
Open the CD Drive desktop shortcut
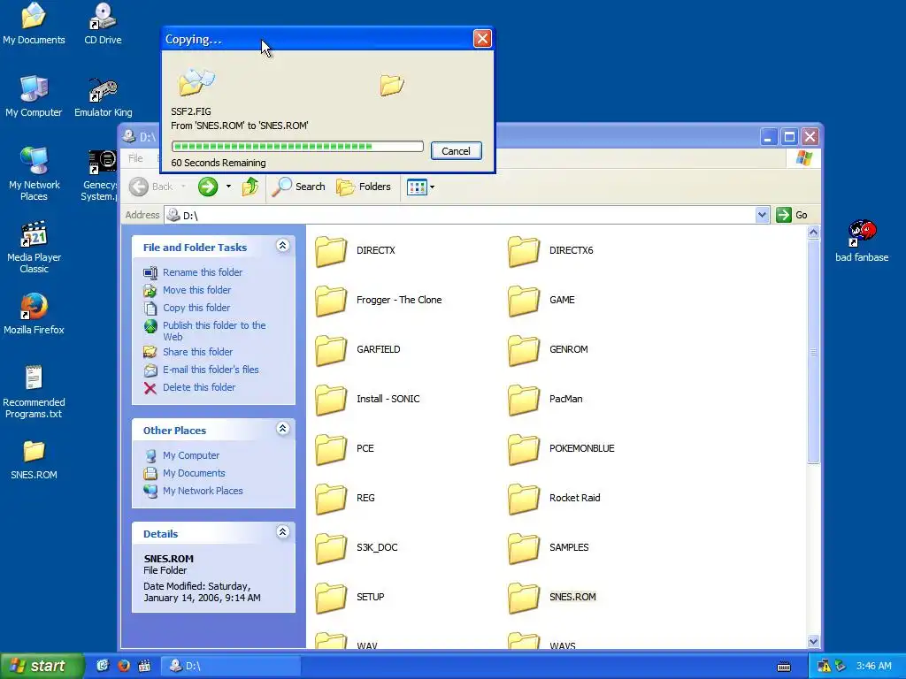coord(103,24)
